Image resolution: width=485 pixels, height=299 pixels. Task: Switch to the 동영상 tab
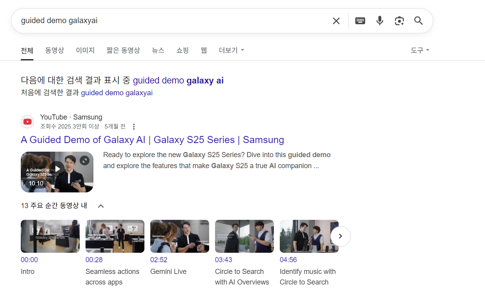pyautogui.click(x=55, y=50)
